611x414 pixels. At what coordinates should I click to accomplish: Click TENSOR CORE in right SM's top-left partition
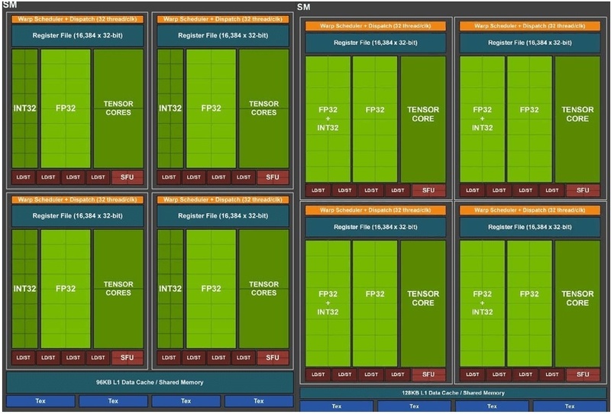click(423, 119)
